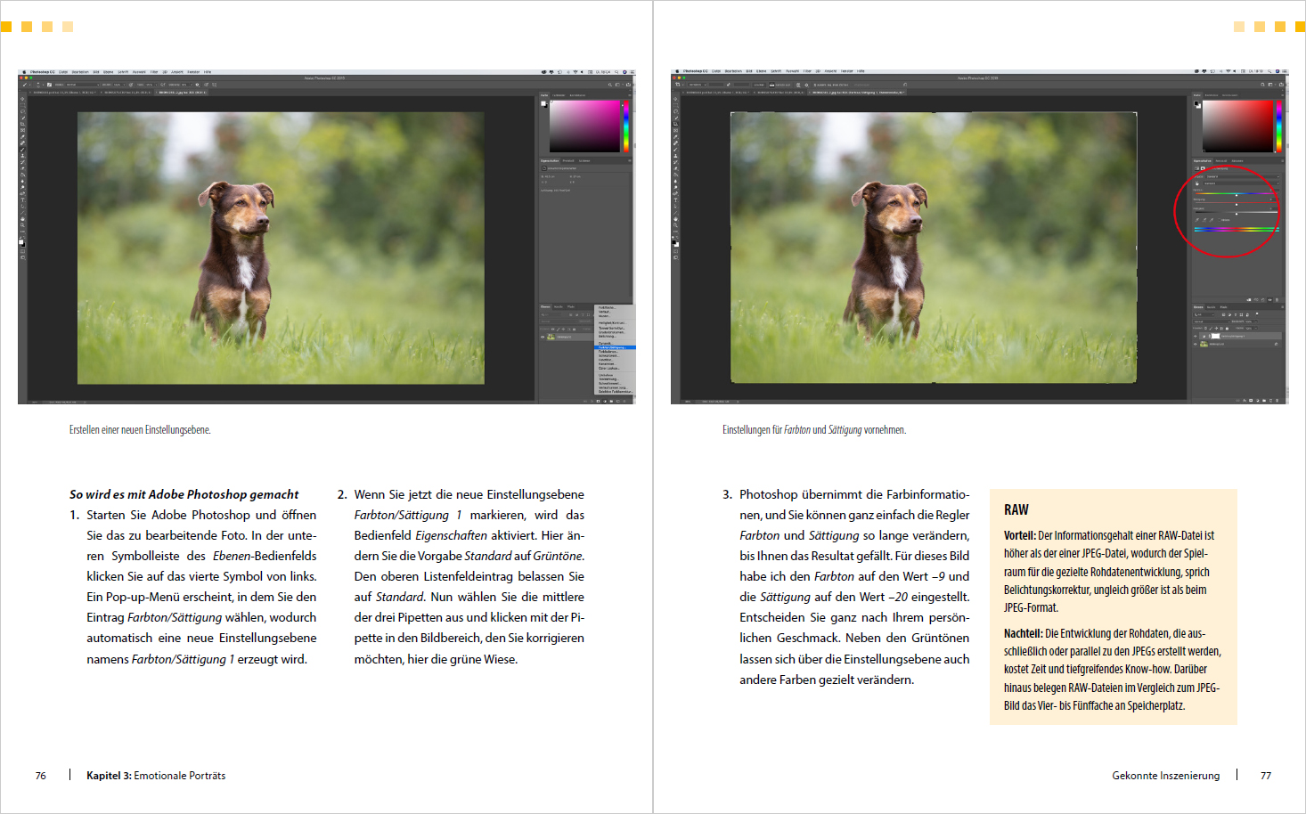Enable the Färben checkbox in Eigenschaften panel
Viewport: 1306px width, 814px height.
pyautogui.click(x=1217, y=220)
